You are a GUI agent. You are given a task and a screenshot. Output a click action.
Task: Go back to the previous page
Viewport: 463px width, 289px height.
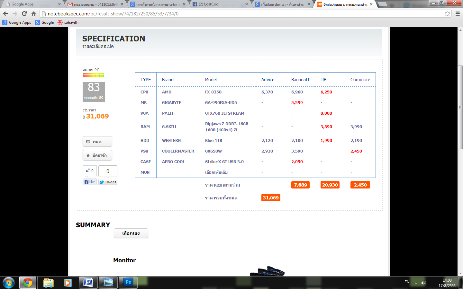(x=5, y=14)
